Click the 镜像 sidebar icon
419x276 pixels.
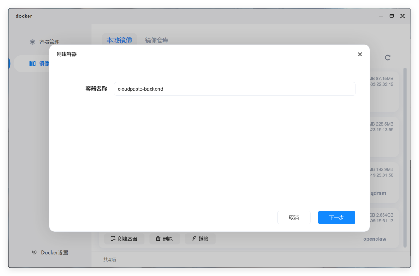(x=33, y=63)
